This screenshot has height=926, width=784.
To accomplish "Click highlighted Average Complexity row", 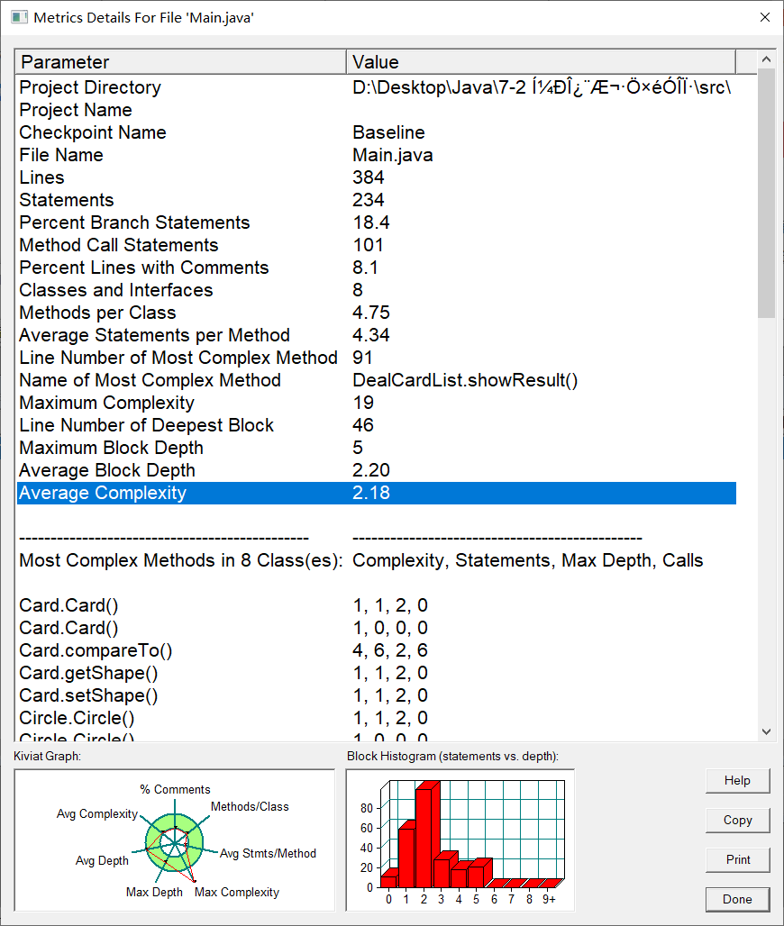I will (x=377, y=493).
